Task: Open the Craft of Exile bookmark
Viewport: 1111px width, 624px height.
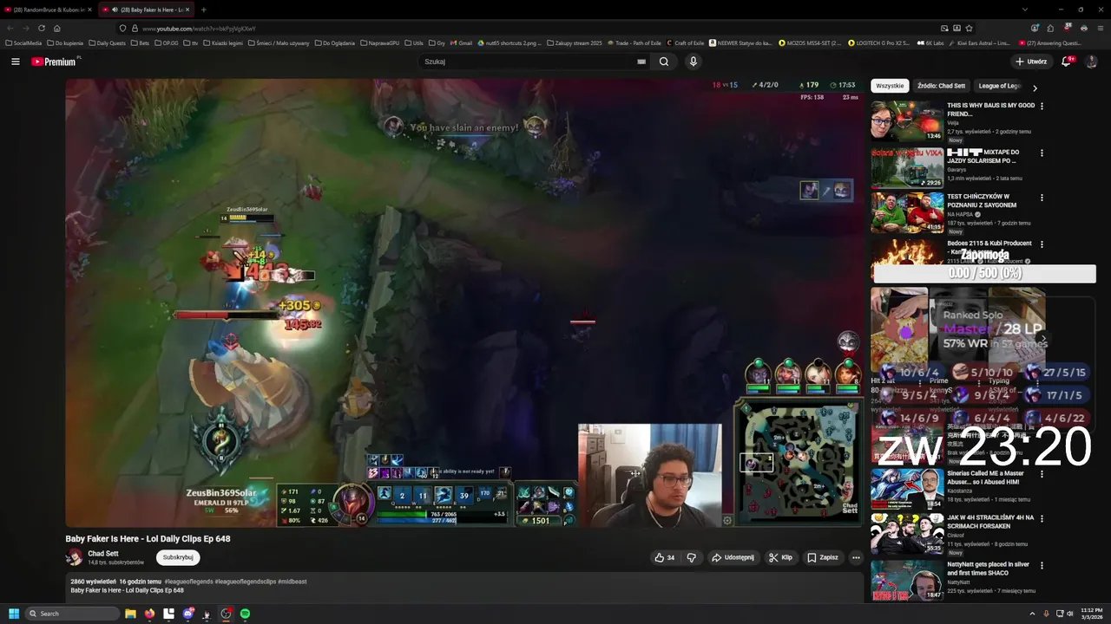Action: 685,42
